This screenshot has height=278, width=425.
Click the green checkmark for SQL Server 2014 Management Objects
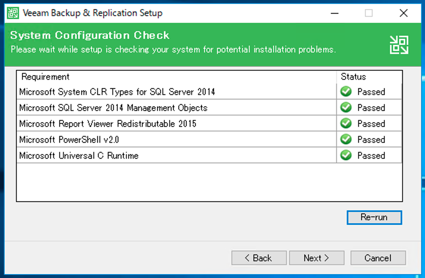[346, 107]
